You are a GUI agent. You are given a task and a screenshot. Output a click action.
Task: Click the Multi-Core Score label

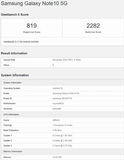[x=93, y=32]
